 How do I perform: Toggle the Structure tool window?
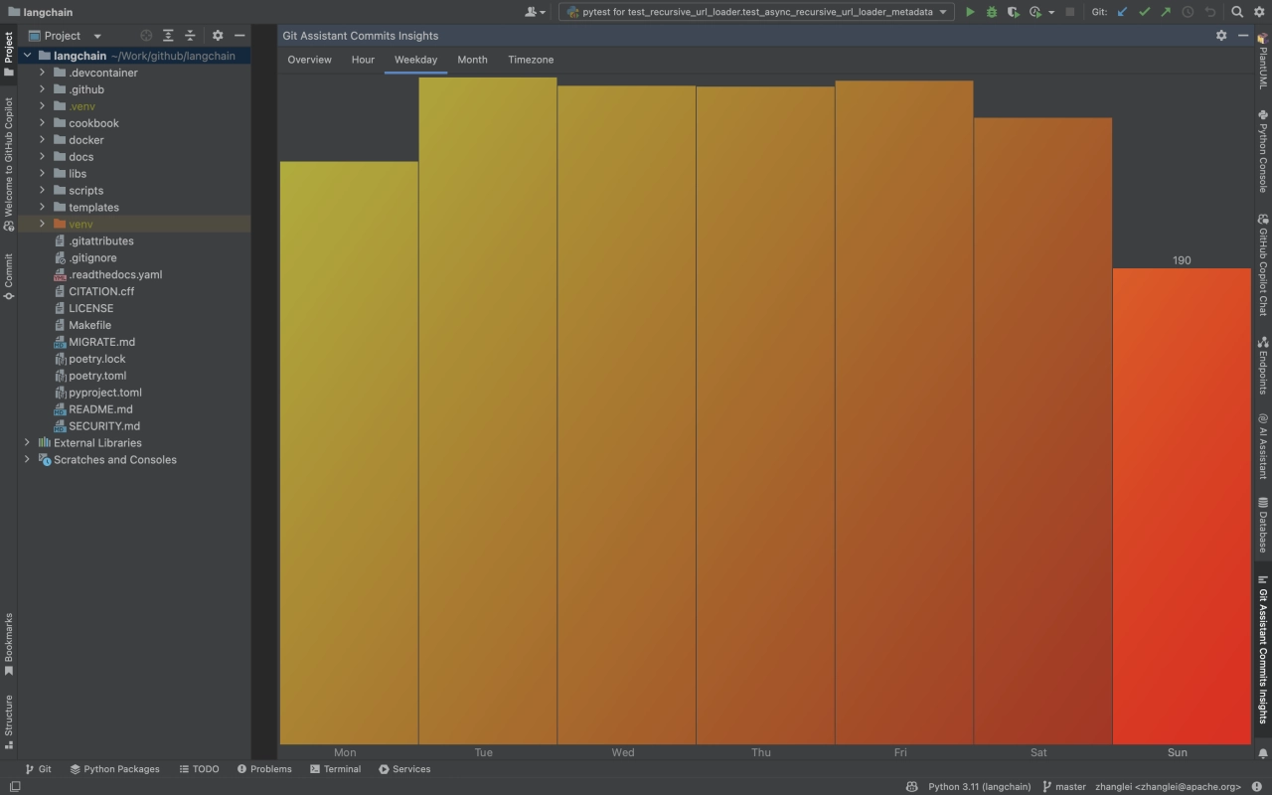click(x=9, y=721)
